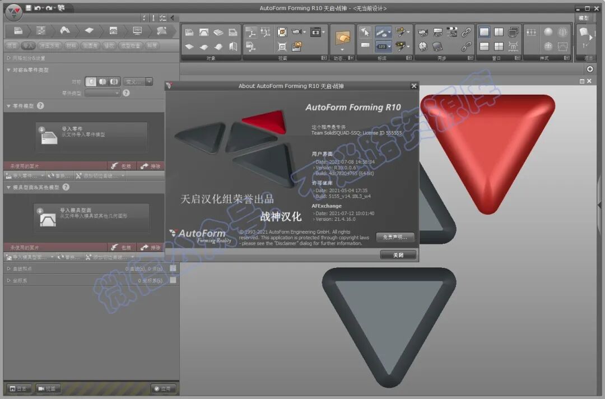Click the dashed rectangle icon in the style group

click(x=563, y=47)
